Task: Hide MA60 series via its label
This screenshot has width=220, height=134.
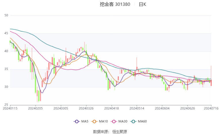Action: 142,121
